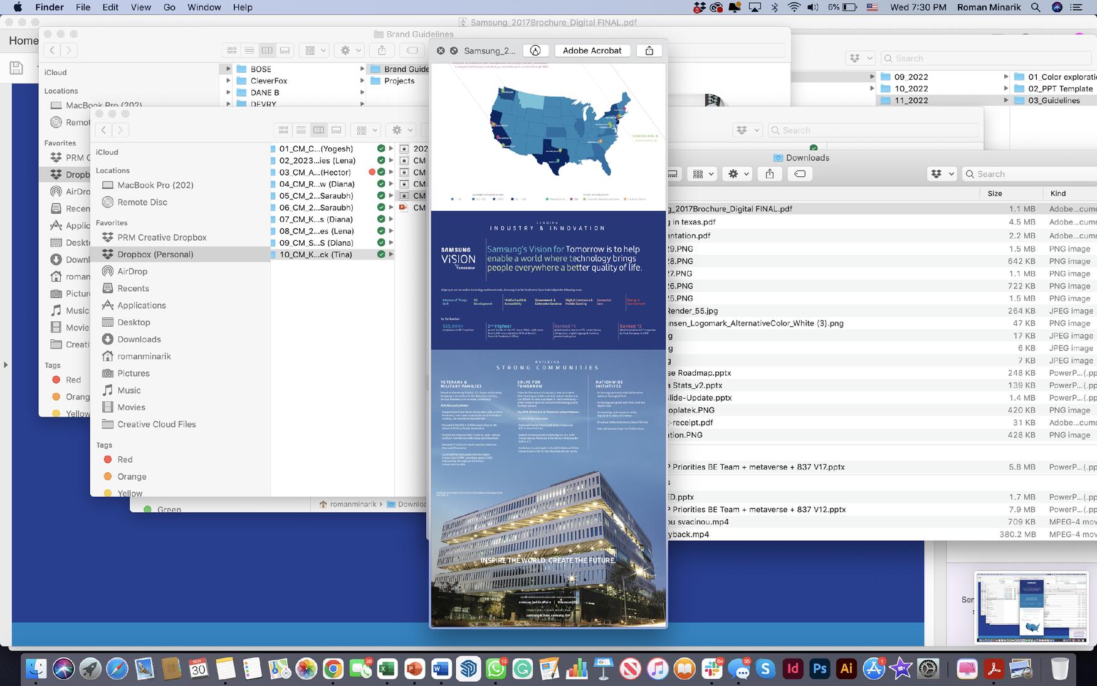Open the Edit menu
Screen dimensions: 1097x686
[110, 8]
